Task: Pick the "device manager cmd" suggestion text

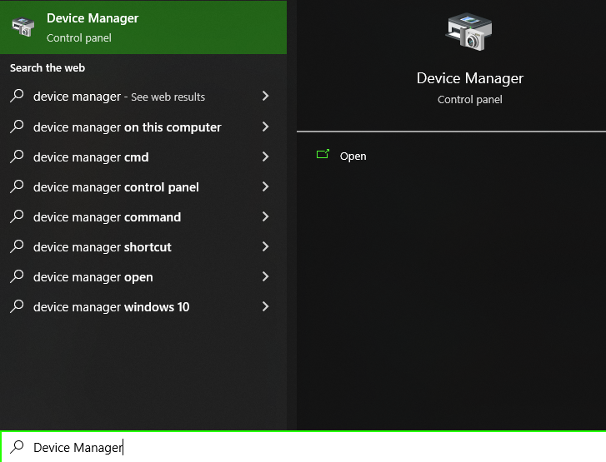Action: click(x=91, y=157)
